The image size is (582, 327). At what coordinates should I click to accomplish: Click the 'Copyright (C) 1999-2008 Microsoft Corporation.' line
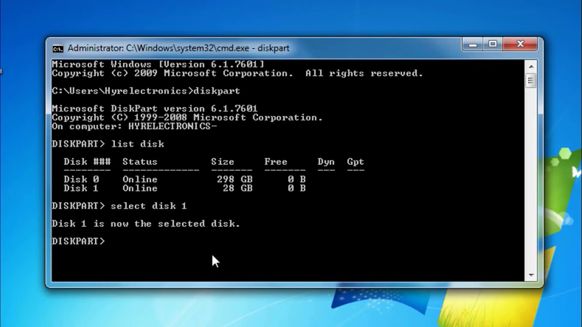point(187,118)
